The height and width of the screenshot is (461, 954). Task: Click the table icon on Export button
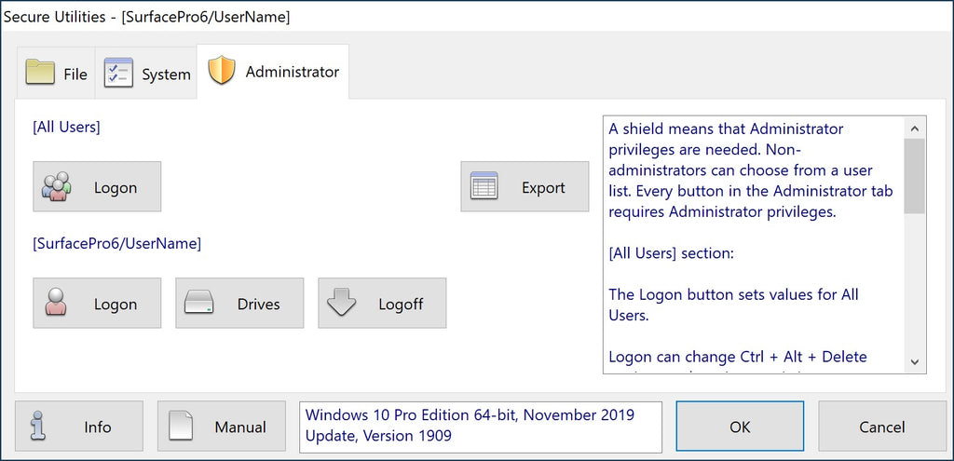point(484,187)
